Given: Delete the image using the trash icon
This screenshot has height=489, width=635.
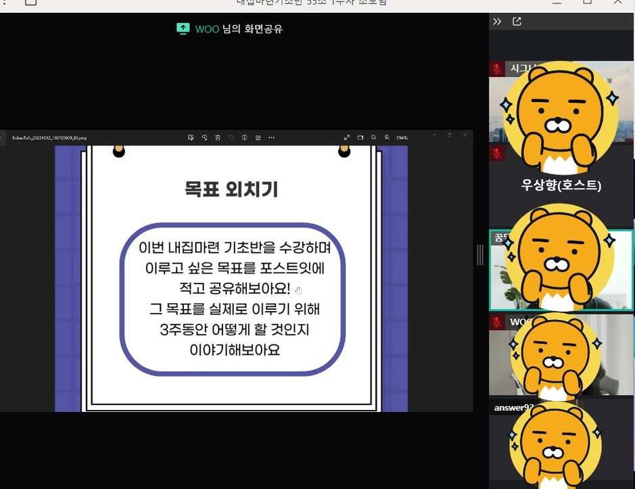Looking at the screenshot, I should pos(218,138).
